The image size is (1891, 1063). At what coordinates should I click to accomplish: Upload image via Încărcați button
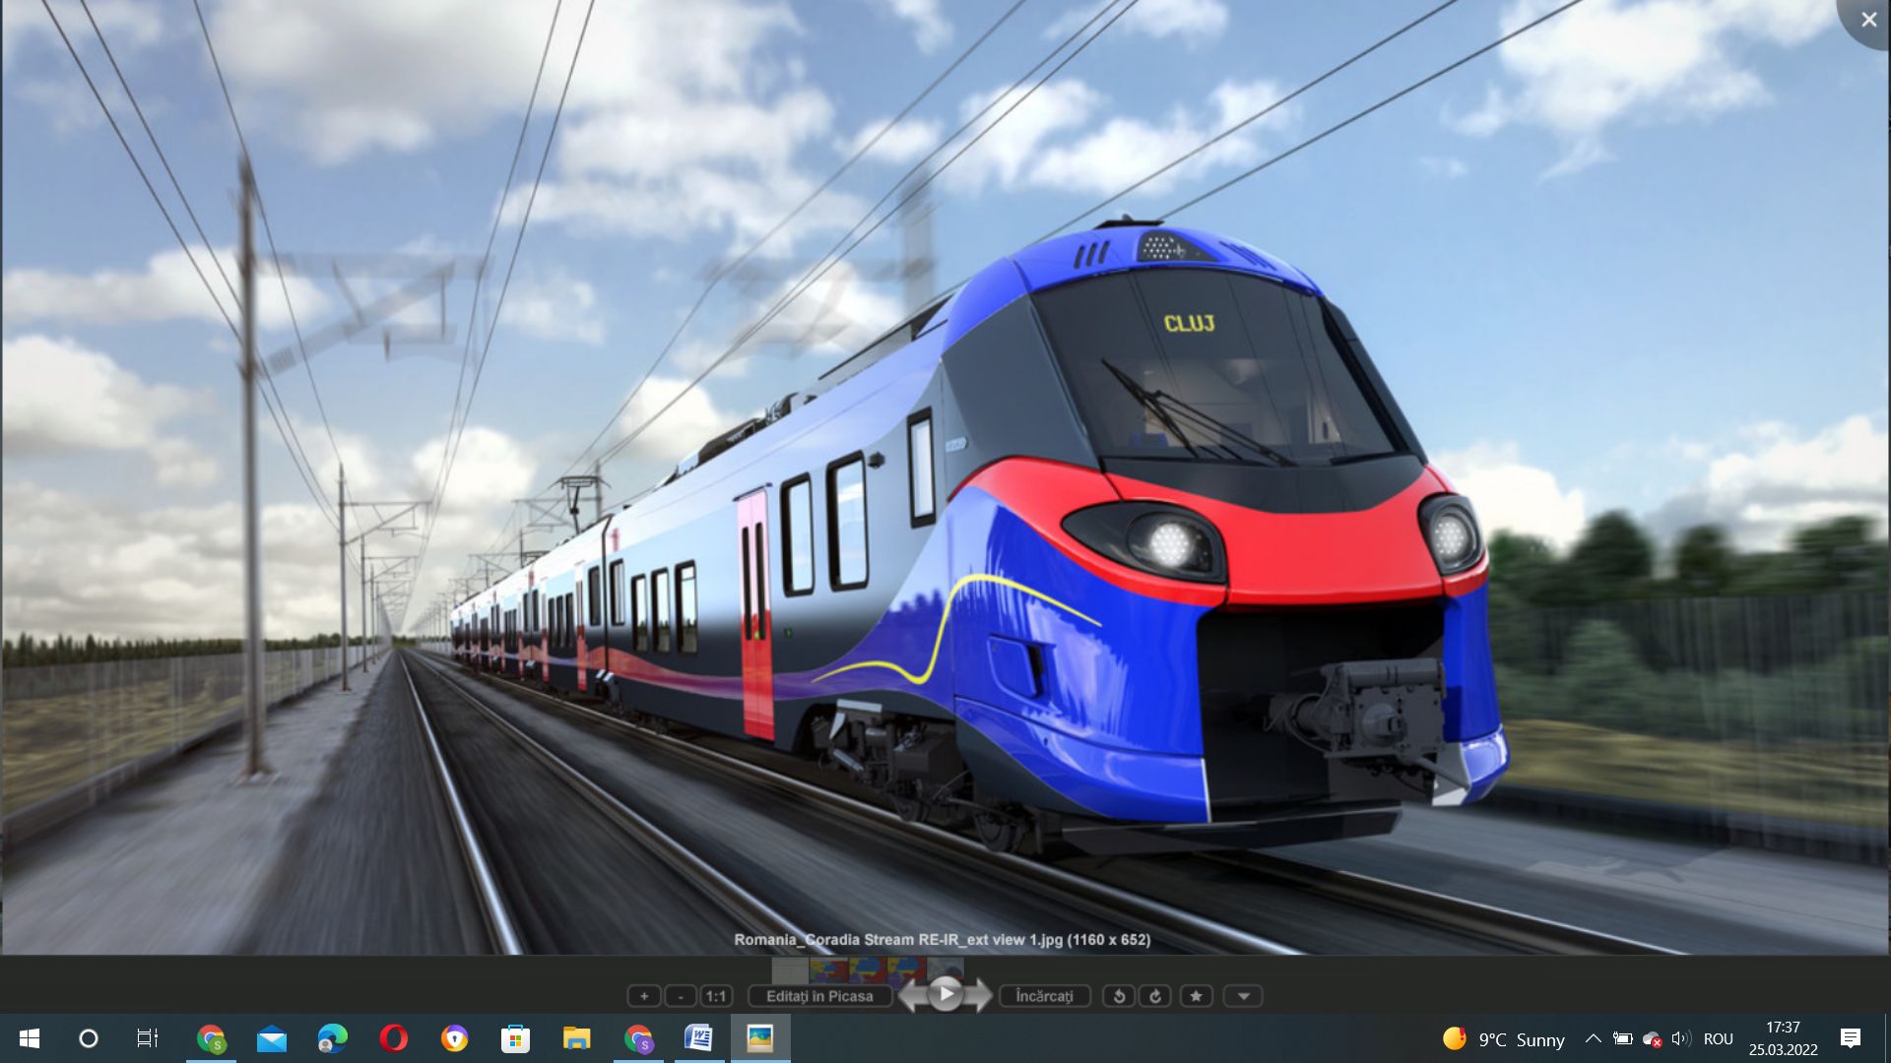point(1045,996)
